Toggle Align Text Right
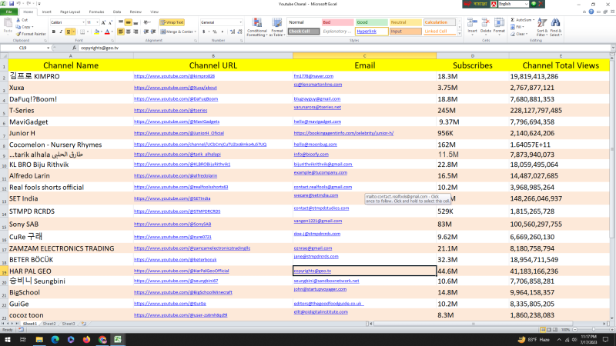Viewport: 616px width, 346px height. coord(136,32)
